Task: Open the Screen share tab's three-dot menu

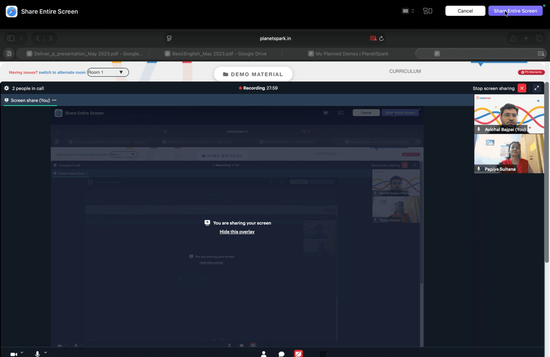Action: (x=54, y=100)
